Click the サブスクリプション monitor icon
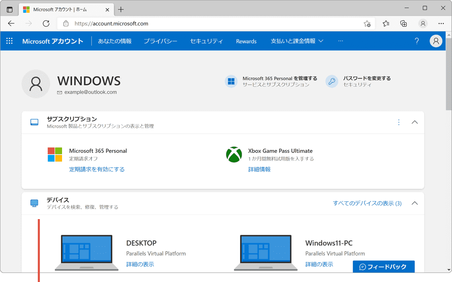This screenshot has width=452, height=282. [34, 122]
